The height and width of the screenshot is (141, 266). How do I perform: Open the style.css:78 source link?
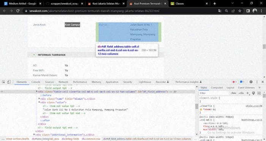254,106
